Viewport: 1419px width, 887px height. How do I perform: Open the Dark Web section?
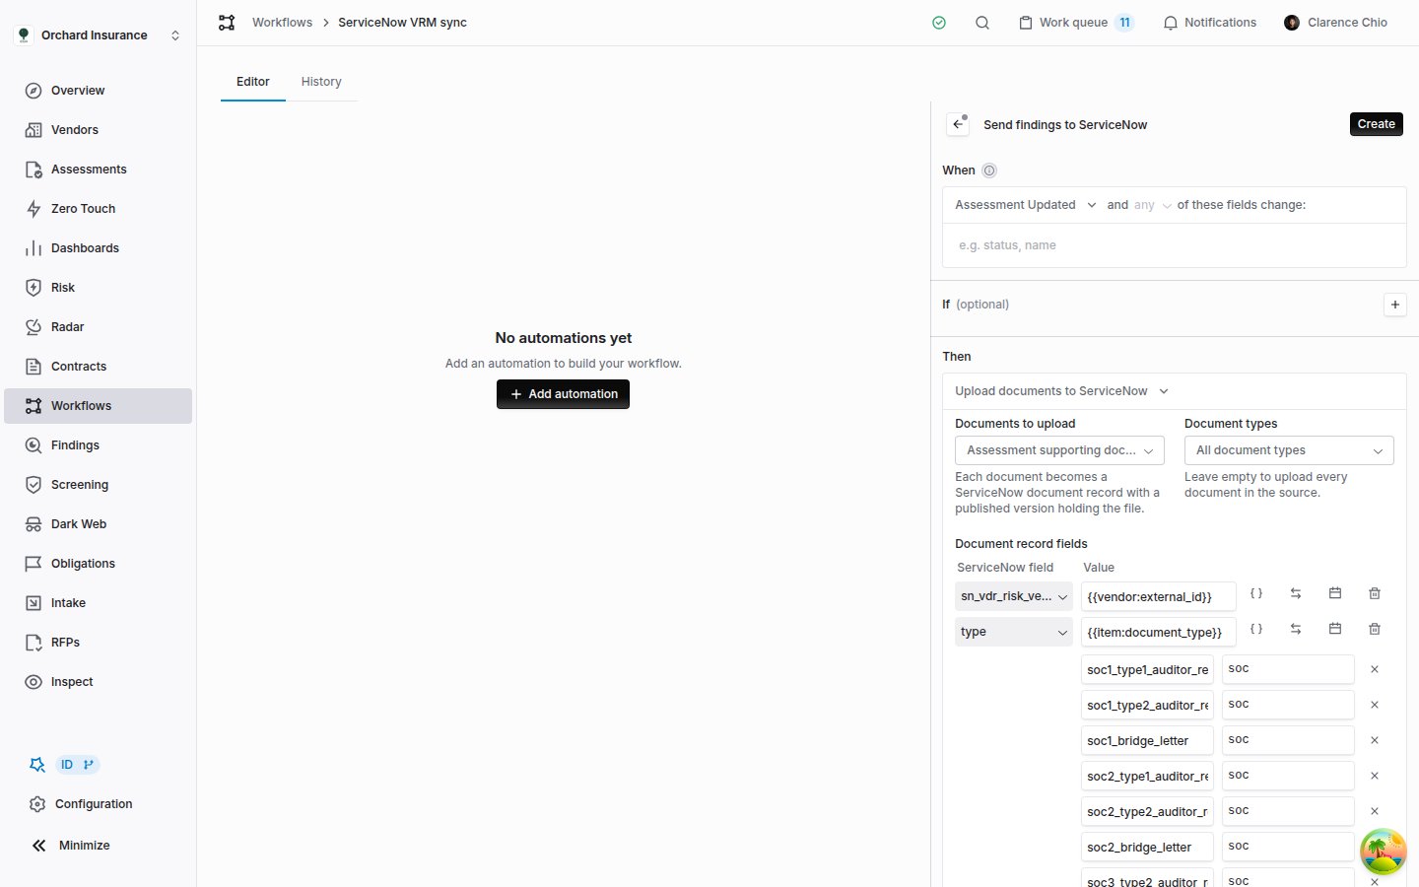pyautogui.click(x=98, y=524)
